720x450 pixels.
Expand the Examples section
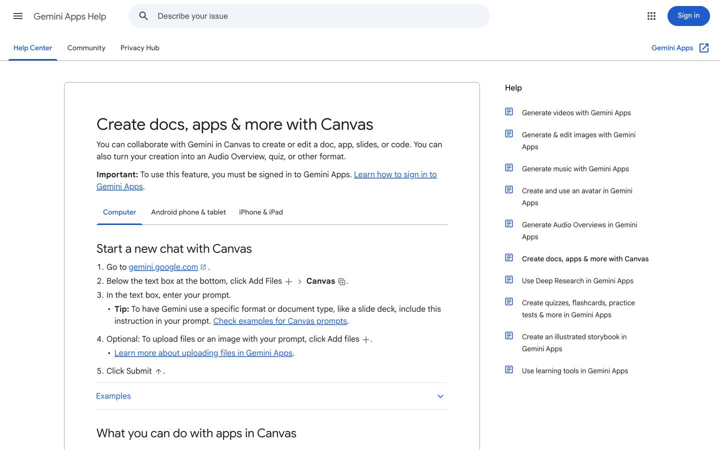[x=271, y=396]
